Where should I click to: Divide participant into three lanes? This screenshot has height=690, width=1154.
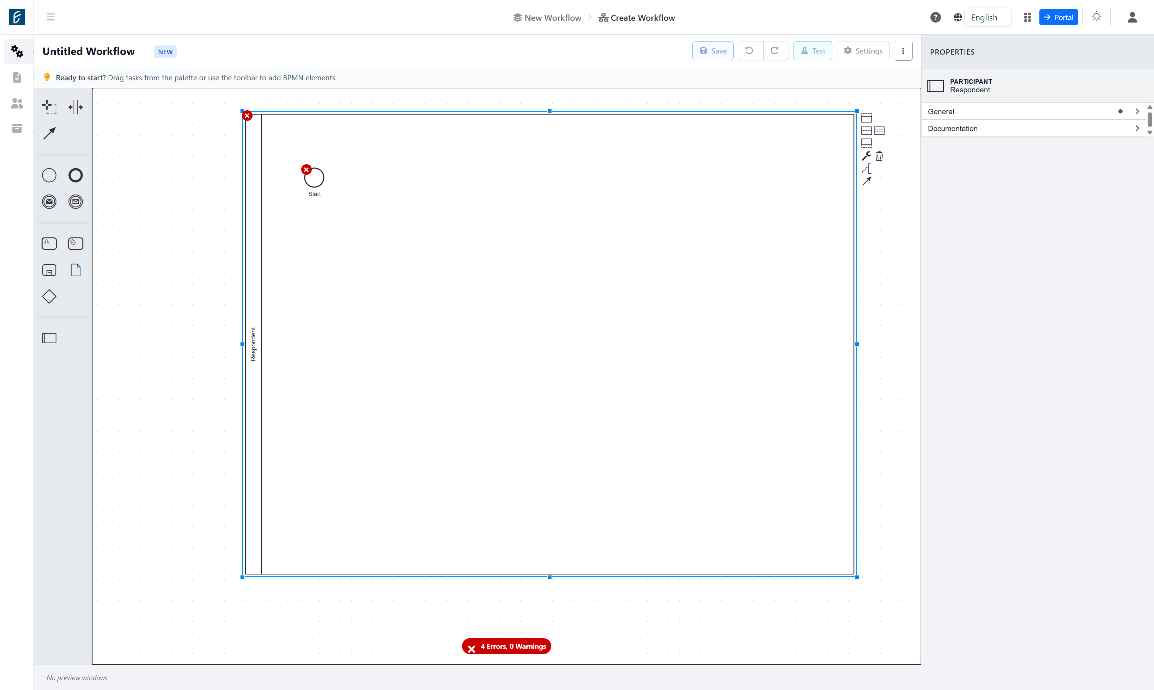pos(879,131)
